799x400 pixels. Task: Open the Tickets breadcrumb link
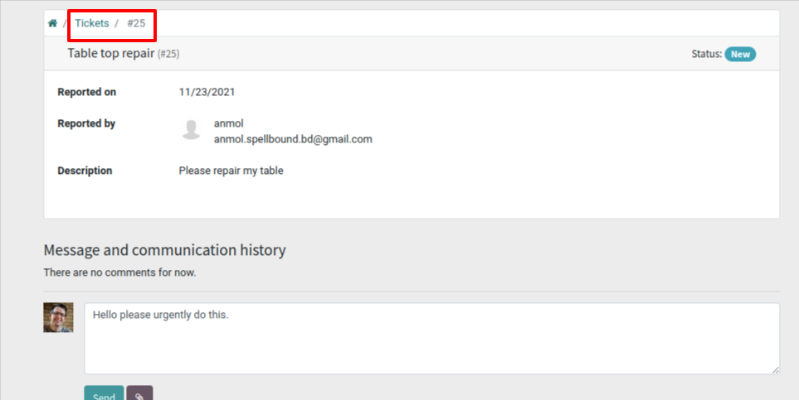tap(91, 23)
